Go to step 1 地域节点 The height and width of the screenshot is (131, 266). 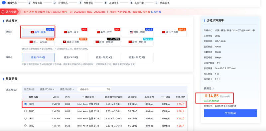click(x=10, y=3)
